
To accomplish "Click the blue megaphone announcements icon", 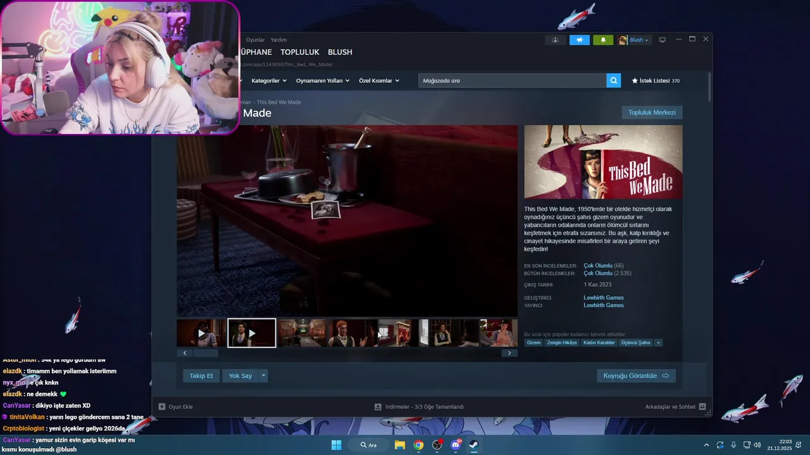I will tap(579, 40).
